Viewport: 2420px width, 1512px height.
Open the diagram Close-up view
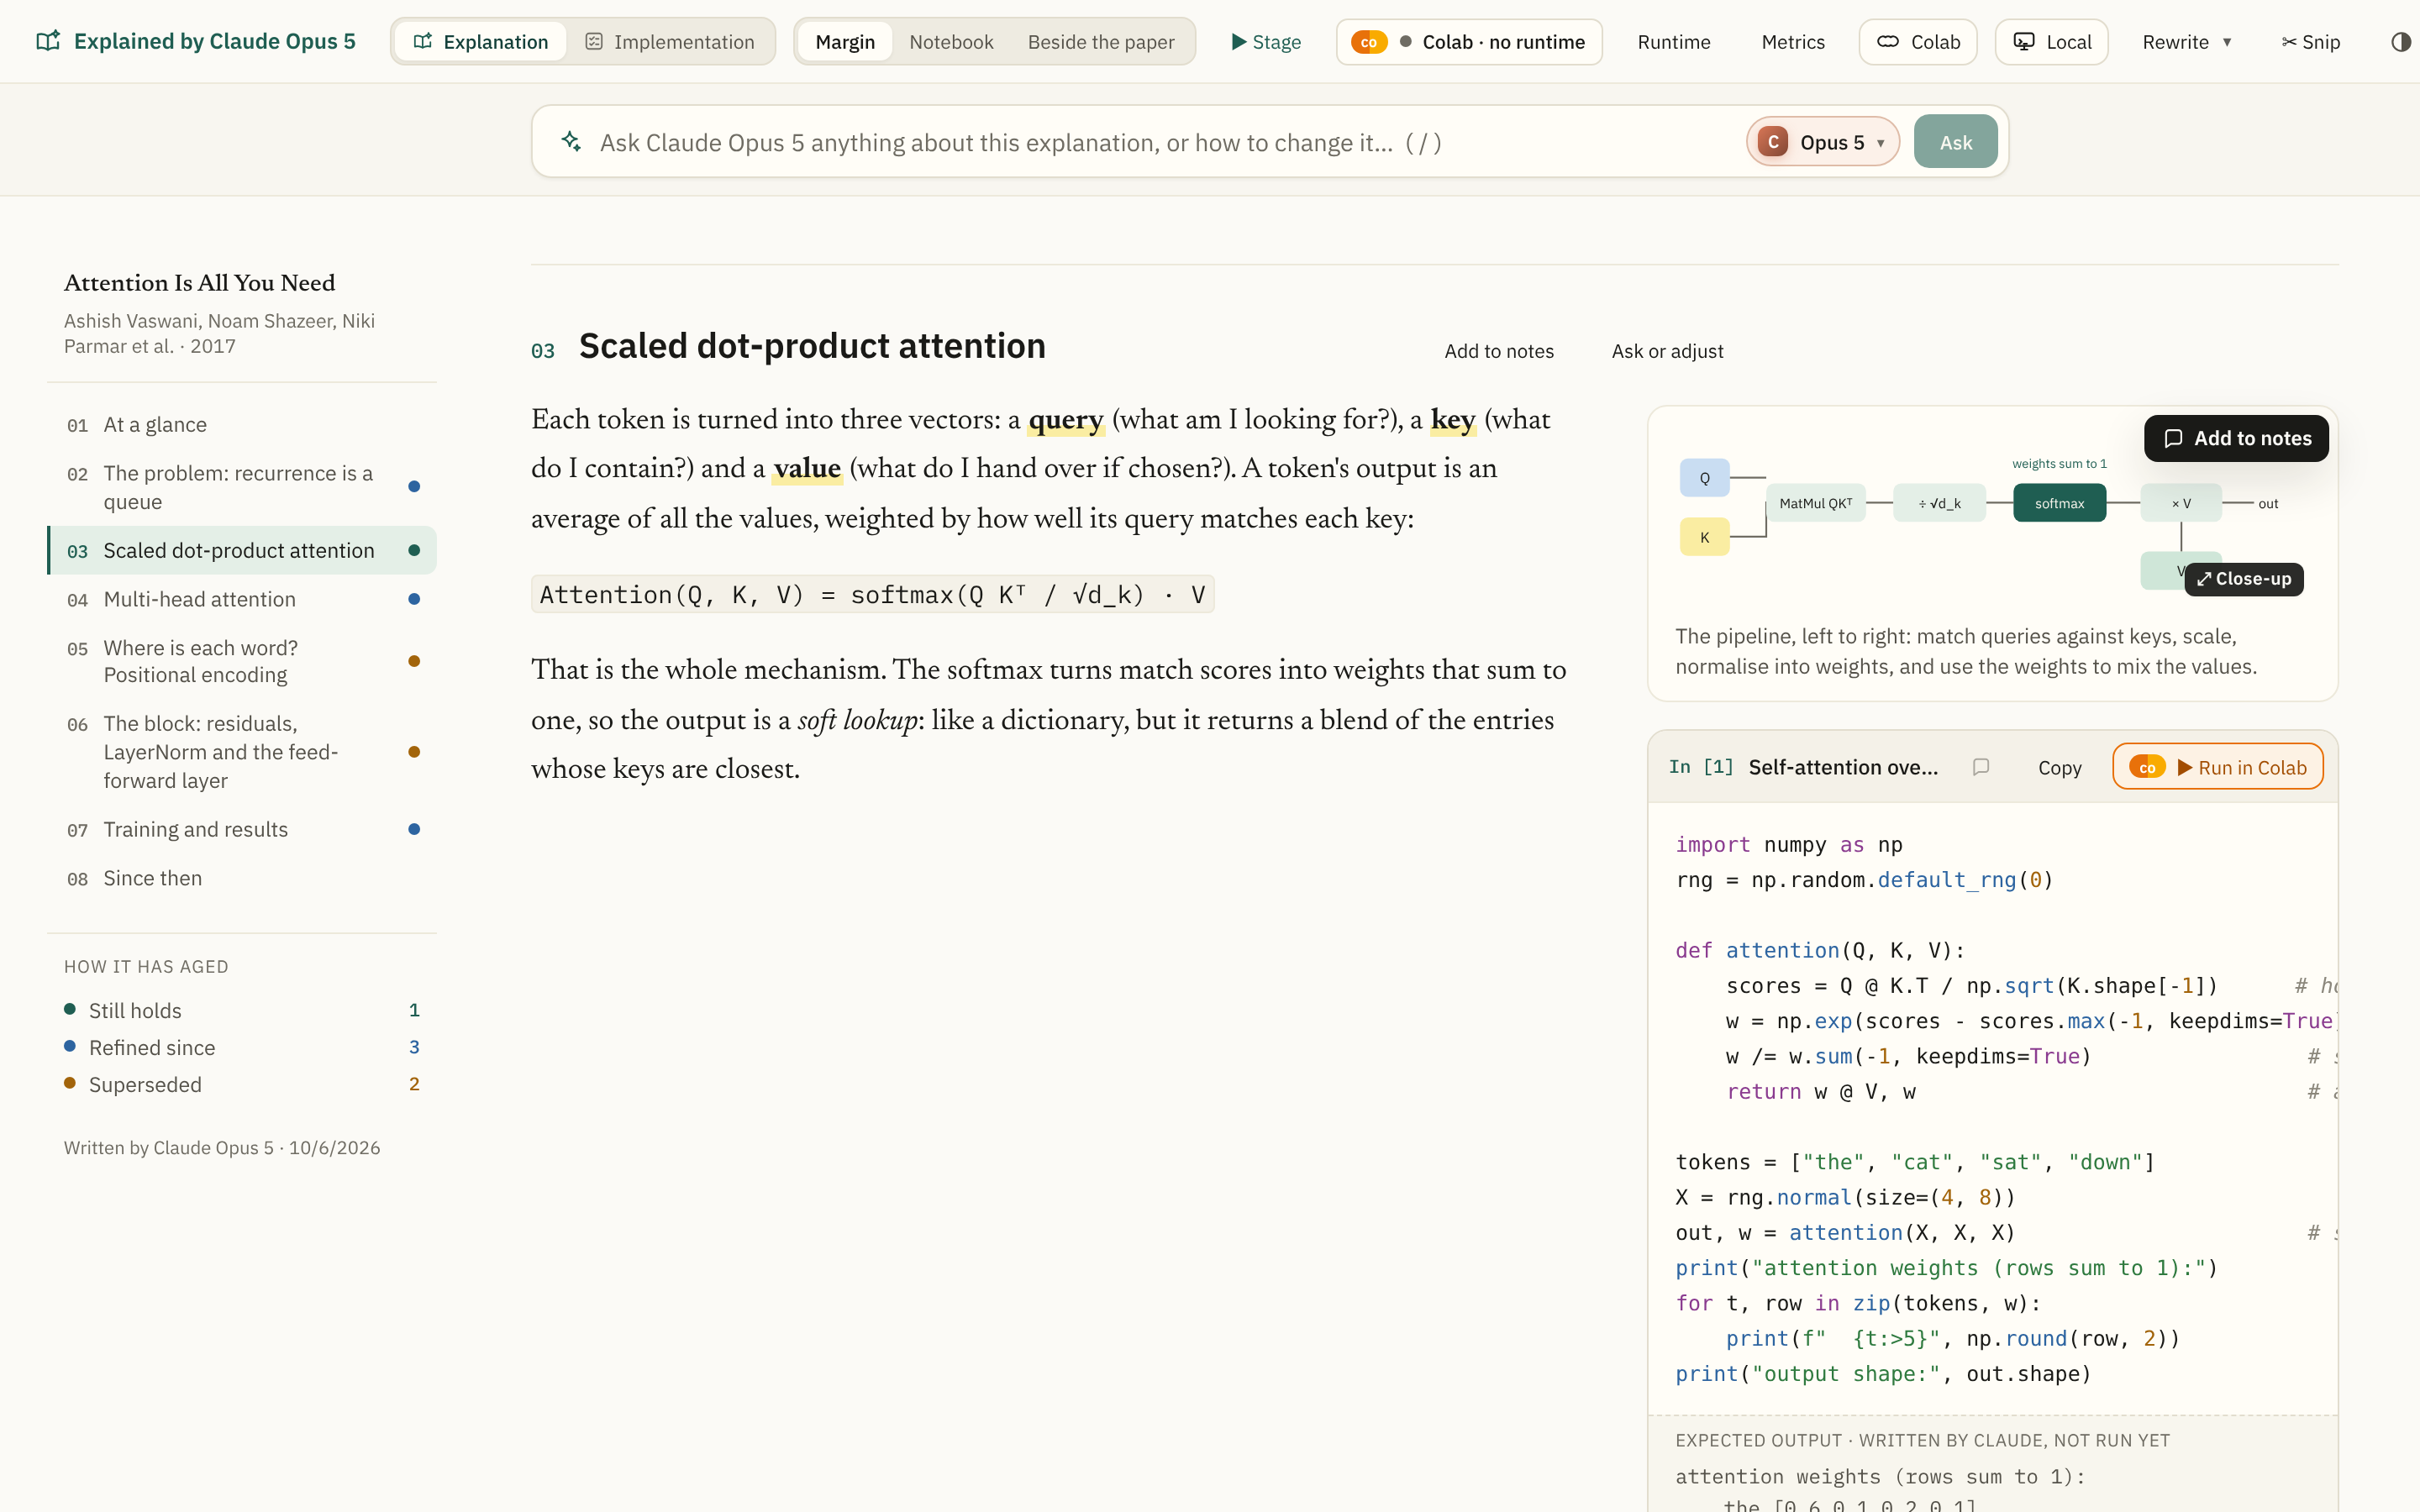click(x=2244, y=579)
